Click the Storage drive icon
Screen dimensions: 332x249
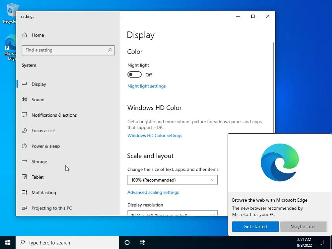24,161
